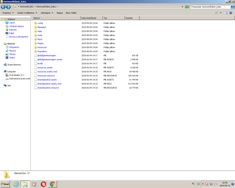Open the address bar history dropdown
235x188 pixels.
[182, 7]
